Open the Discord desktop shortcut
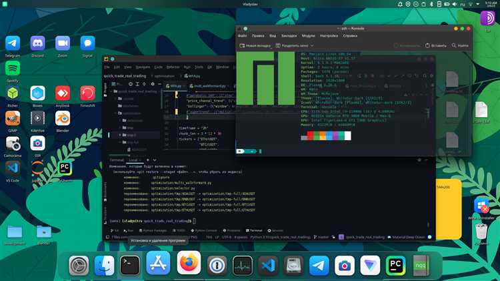Screen dimensions: 500x281 37,44
